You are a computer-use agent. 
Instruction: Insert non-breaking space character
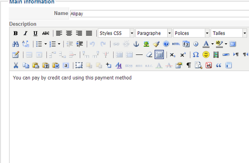click(208, 65)
